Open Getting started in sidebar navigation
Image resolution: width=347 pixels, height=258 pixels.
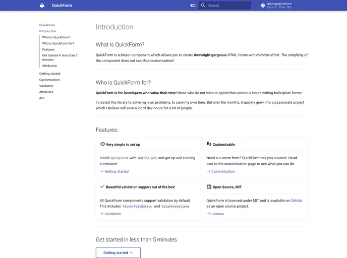click(x=50, y=74)
